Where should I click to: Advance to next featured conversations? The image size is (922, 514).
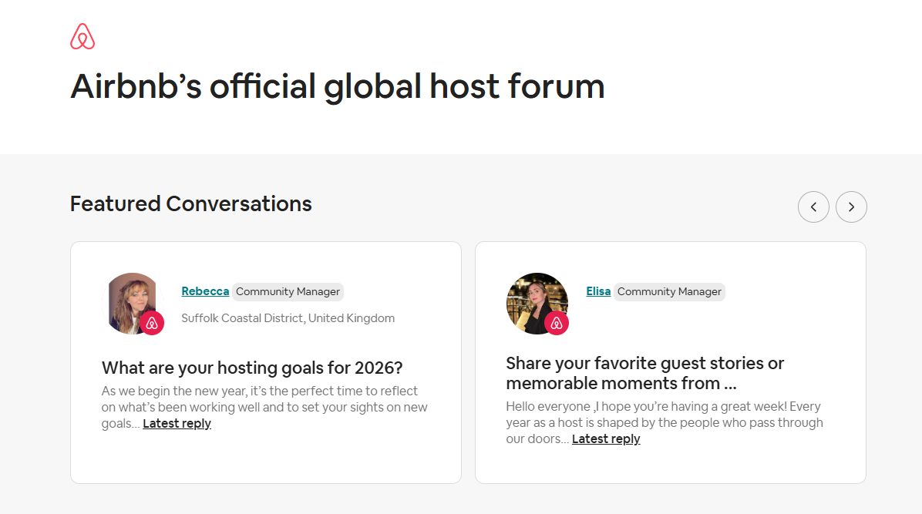coord(851,207)
